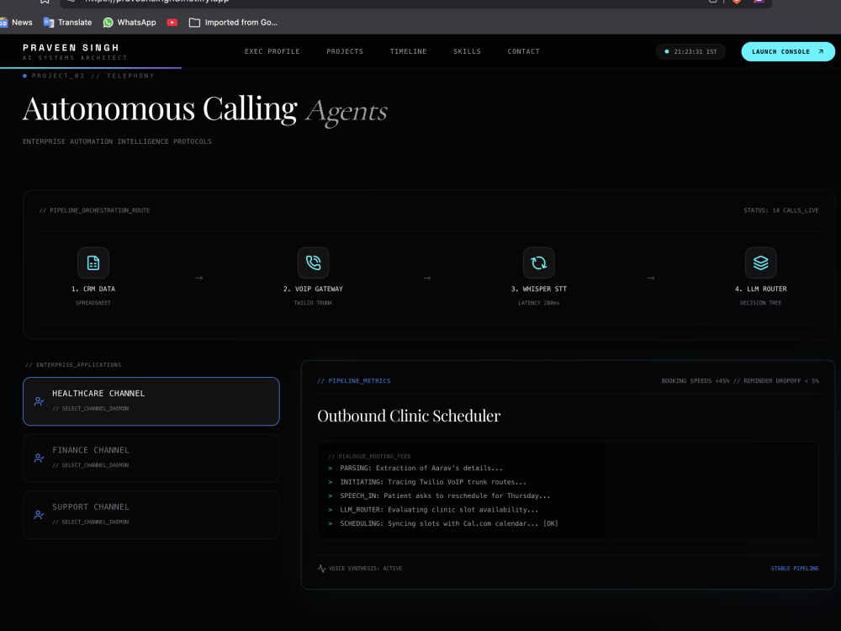Viewport: 841px width, 631px height.
Task: Click the Status: 14 Calls_Live text
Action: [781, 210]
